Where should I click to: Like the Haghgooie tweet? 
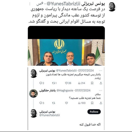coord(67,103)
